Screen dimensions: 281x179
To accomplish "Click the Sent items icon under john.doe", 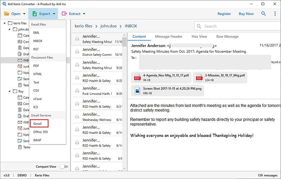I will click(20, 79).
